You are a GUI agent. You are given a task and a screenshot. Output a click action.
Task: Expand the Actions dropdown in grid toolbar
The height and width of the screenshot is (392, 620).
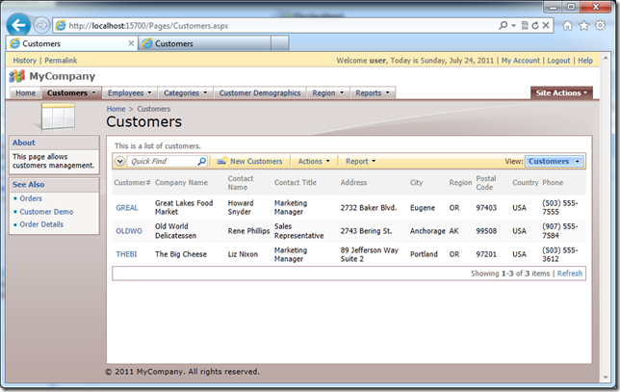point(314,162)
